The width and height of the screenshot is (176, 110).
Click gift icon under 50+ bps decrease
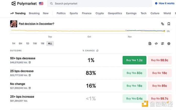[x=30, y=62]
